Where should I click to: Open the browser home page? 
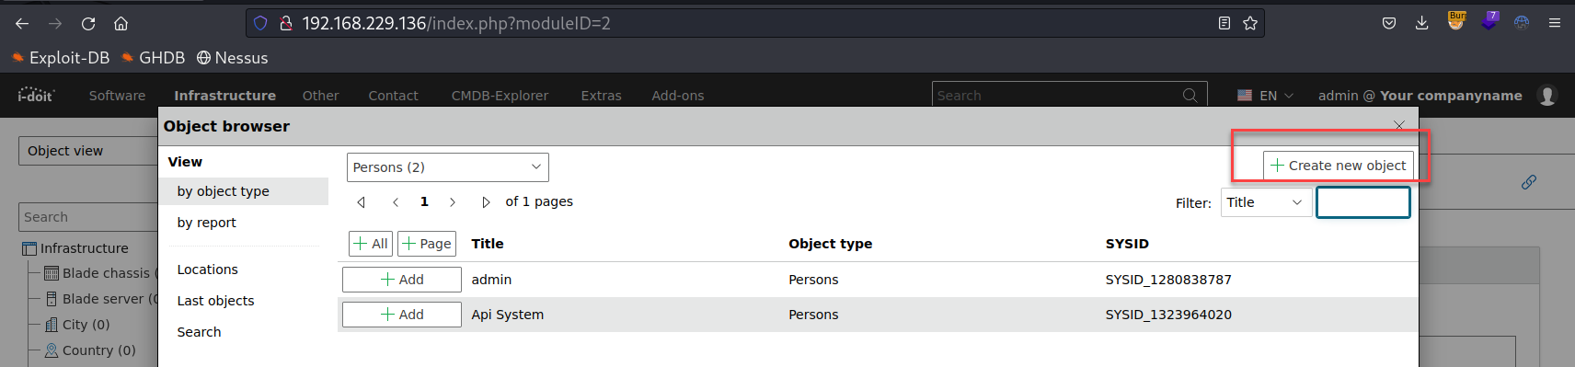click(121, 24)
